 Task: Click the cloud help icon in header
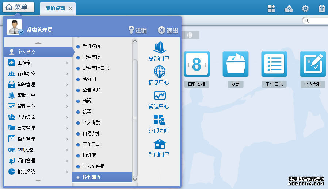point(289,9)
